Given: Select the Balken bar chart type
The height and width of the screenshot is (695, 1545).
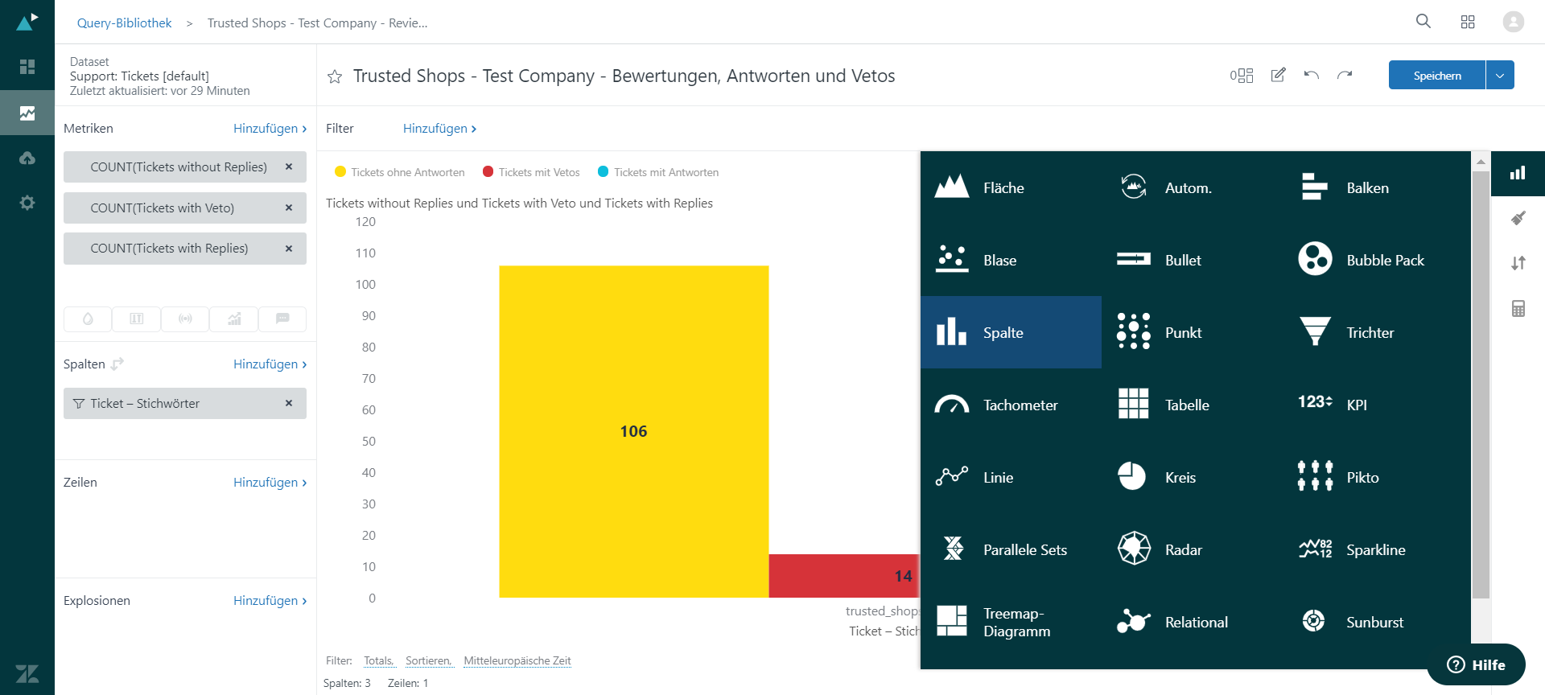Looking at the screenshot, I should coord(1374,187).
